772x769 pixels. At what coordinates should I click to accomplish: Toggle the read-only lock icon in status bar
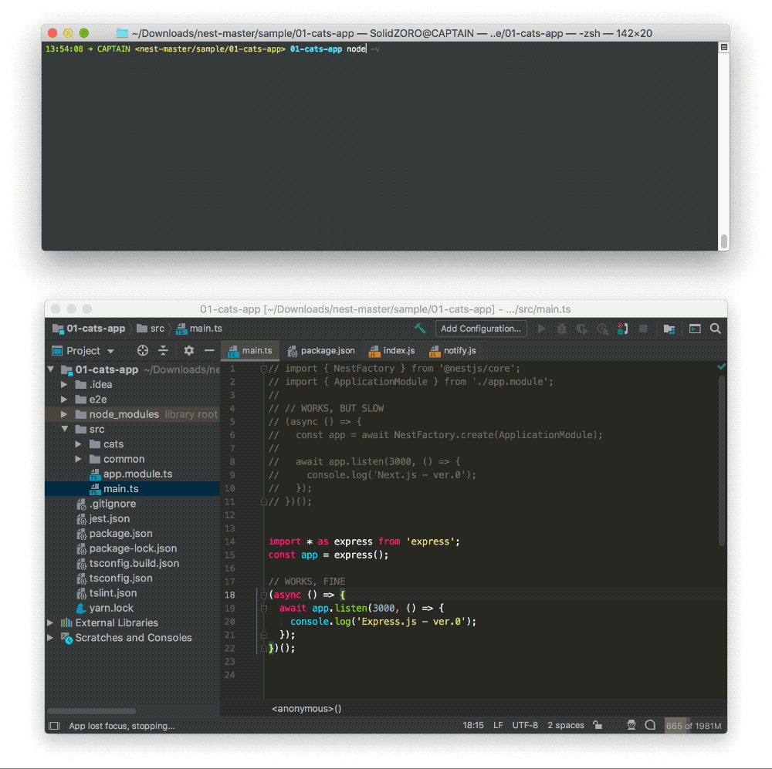pyautogui.click(x=598, y=725)
